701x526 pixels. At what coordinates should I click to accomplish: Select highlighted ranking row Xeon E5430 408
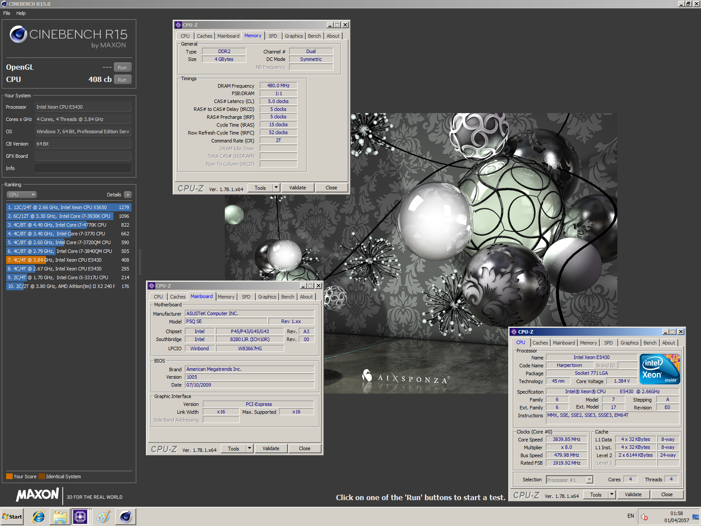coord(69,260)
